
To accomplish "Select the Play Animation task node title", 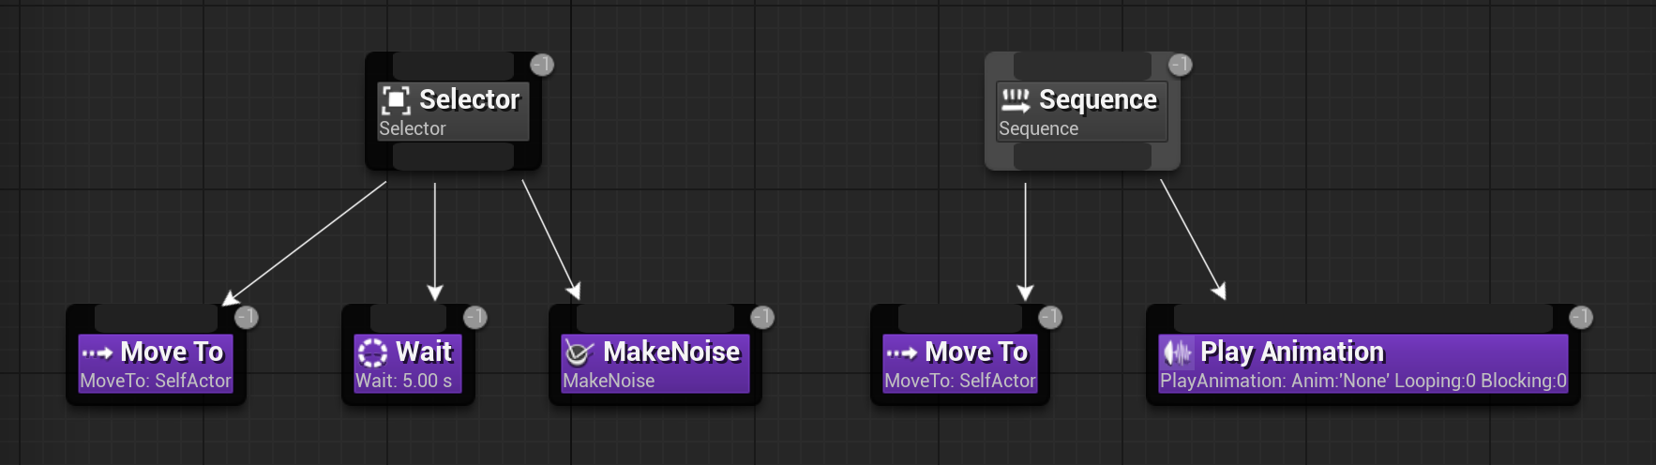I will click(1292, 352).
